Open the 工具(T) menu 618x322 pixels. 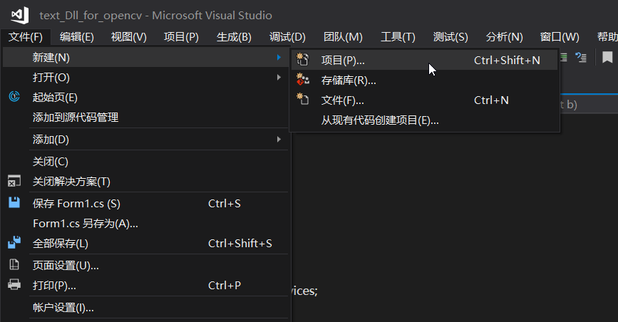398,37
